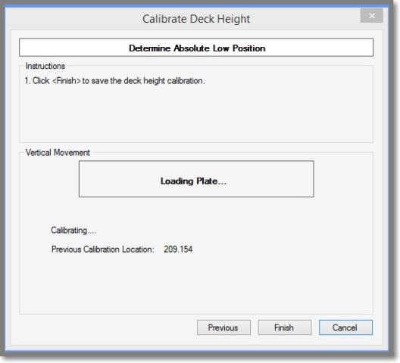This screenshot has height=363, width=400.
Task: Click the Finish button to save calibration
Action: point(285,327)
